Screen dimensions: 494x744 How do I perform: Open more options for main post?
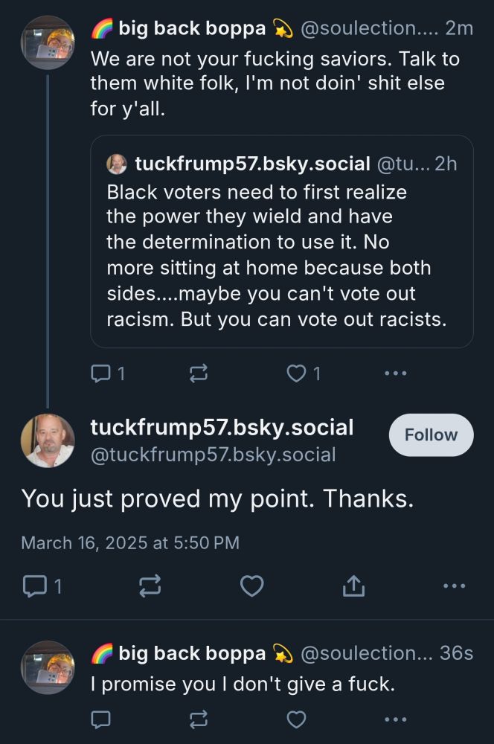point(453,587)
